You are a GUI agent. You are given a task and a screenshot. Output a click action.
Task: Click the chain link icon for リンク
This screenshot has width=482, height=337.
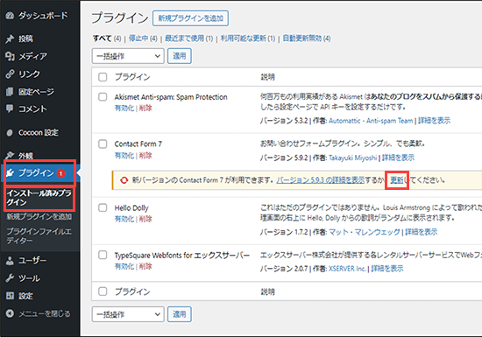10,74
